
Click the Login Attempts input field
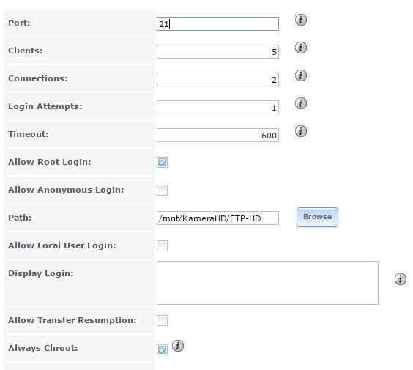tap(217, 108)
